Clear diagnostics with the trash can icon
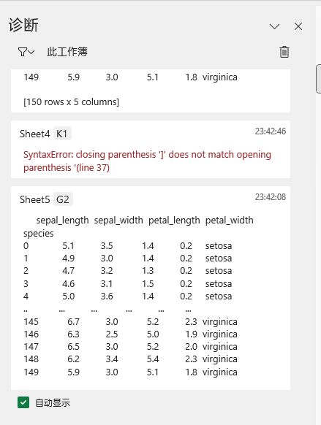321x425 pixels. tap(284, 52)
